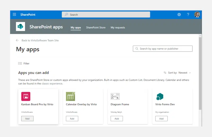Open the user profile picture
Viewport: 212px width, 137px height.
(x=197, y=14)
